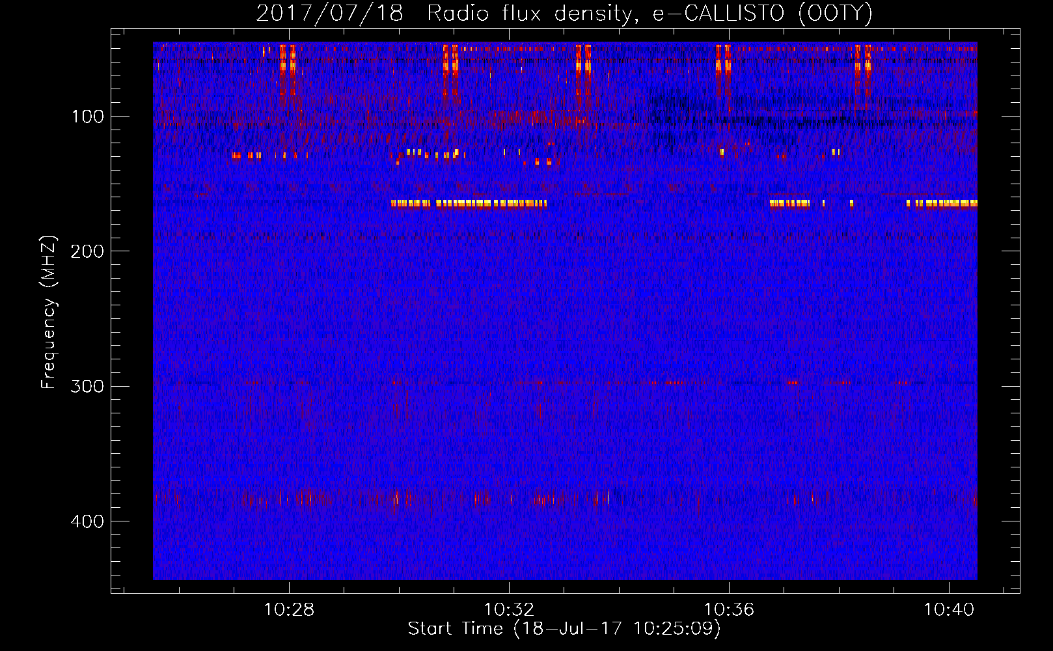Click the 10:32 time tick label
Screen dimensions: 1053x651
pos(509,610)
